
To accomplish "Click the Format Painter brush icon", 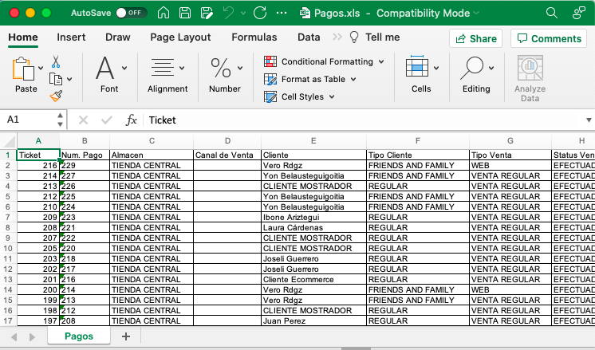I will click(x=56, y=96).
